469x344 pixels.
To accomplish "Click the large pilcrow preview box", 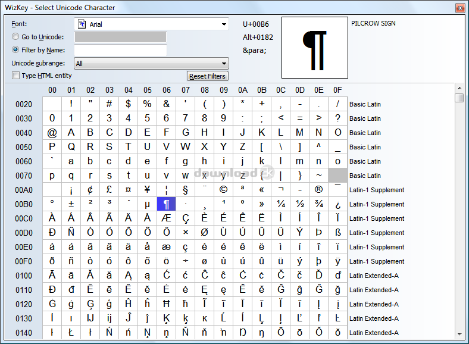I will [x=314, y=48].
